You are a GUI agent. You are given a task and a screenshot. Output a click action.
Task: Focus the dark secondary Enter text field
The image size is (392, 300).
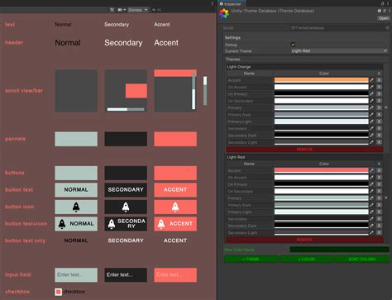click(x=126, y=275)
